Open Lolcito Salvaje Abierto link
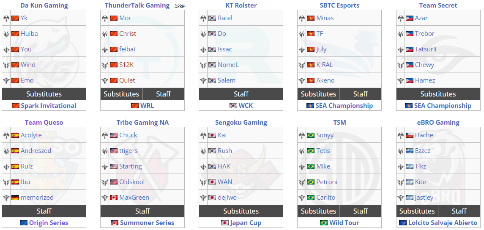 [443, 222]
